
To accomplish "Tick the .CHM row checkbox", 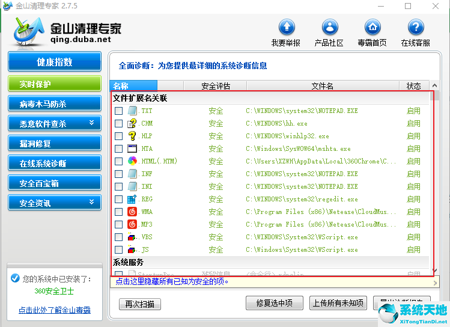I will click(118, 123).
